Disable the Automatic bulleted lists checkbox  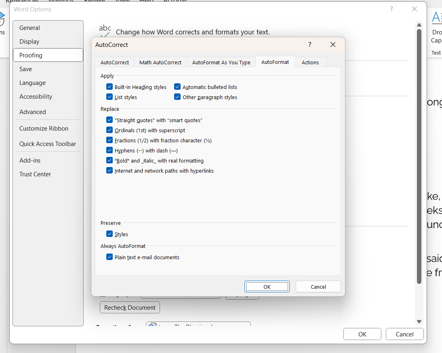177,87
